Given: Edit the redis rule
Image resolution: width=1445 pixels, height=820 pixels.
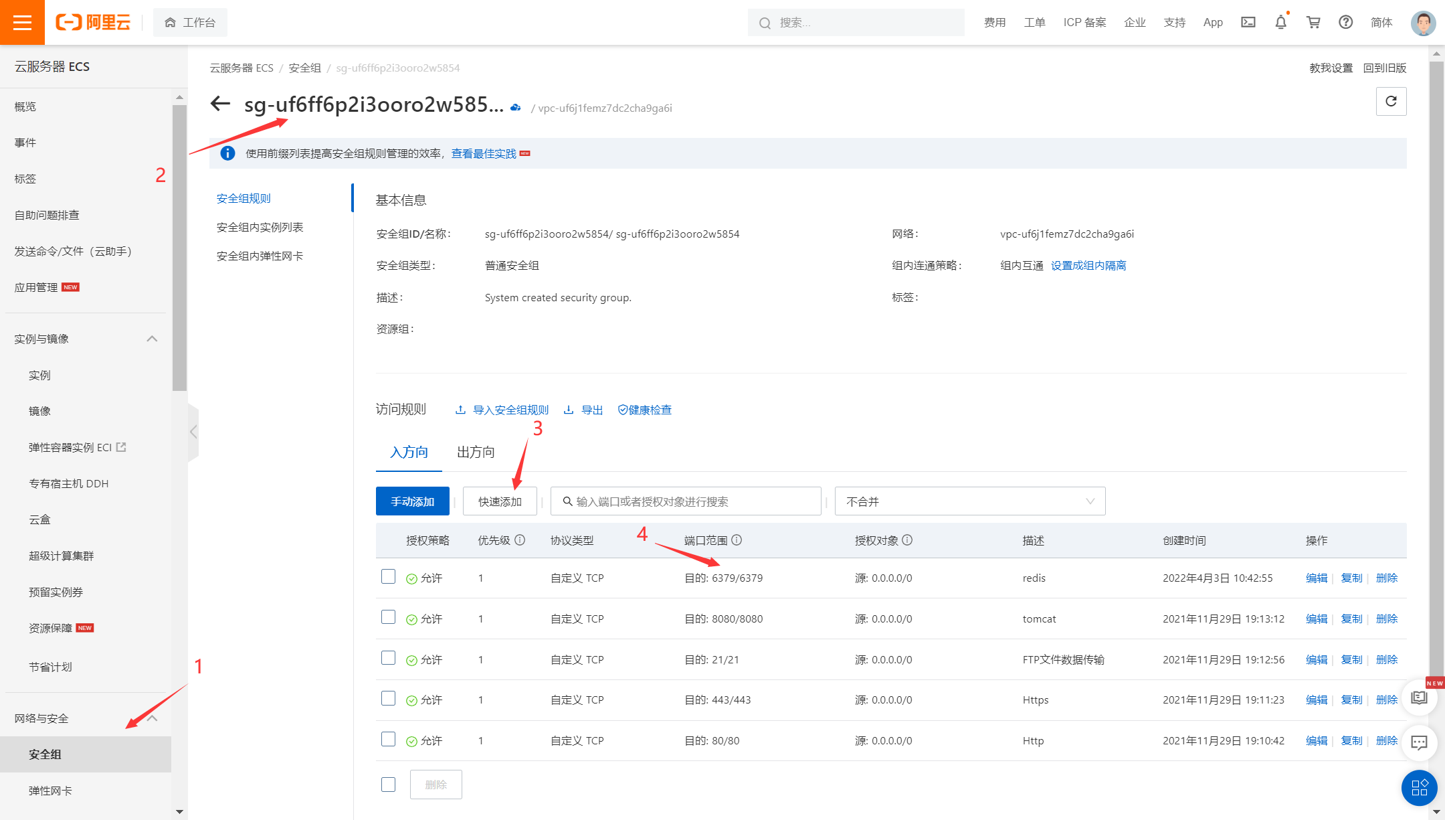Looking at the screenshot, I should coord(1316,578).
